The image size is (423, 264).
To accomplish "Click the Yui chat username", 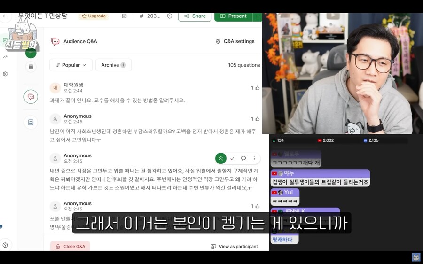I will tap(289, 192).
